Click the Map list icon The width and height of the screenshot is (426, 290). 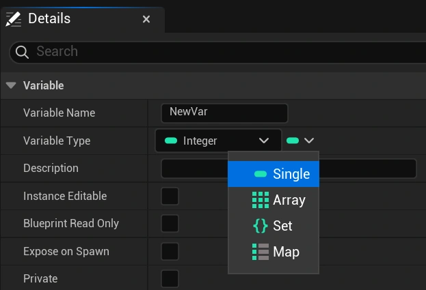pos(261,252)
